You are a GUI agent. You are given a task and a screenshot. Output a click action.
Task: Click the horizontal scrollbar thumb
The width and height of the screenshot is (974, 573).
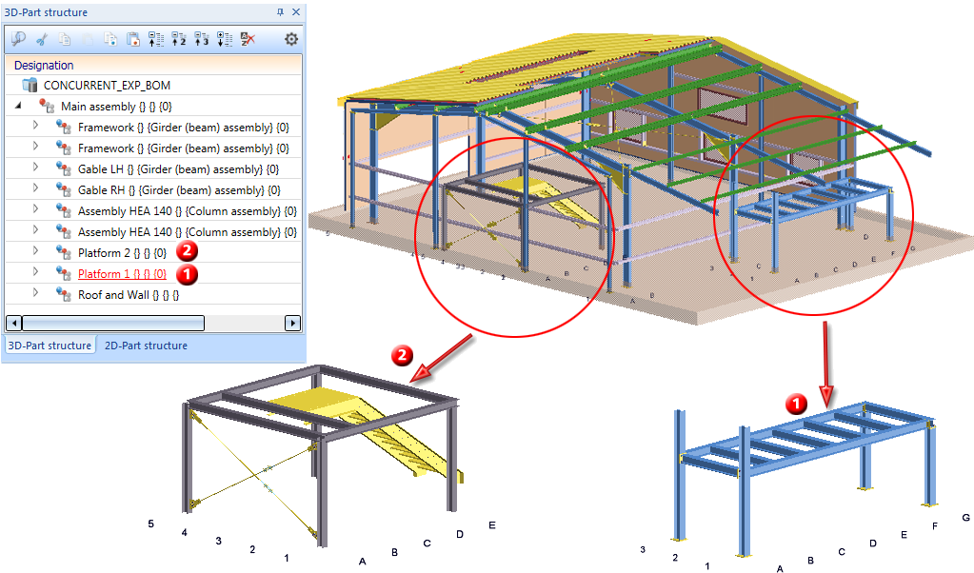(x=113, y=323)
